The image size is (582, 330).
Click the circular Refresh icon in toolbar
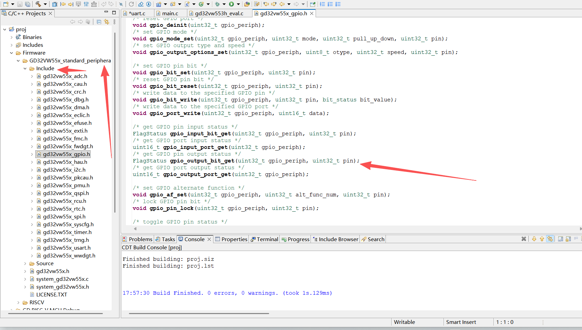pos(131,4)
